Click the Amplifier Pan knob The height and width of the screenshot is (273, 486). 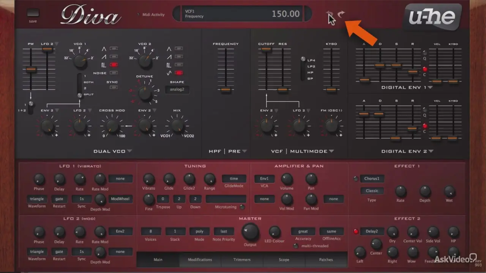click(311, 179)
